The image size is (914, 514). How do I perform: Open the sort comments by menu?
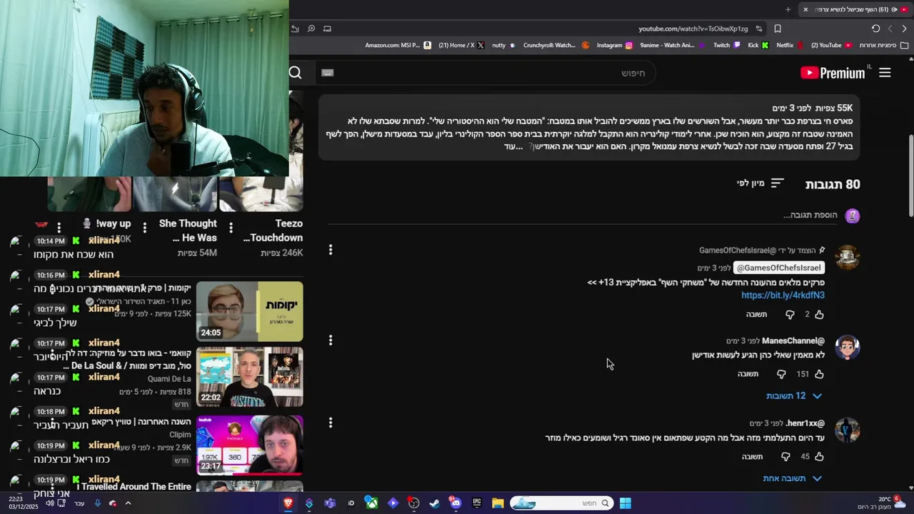(x=760, y=183)
